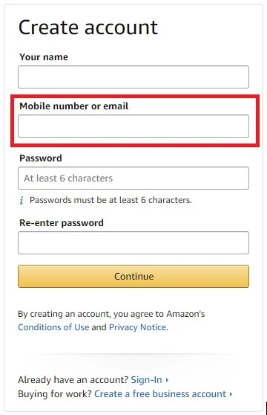
Task: Click the Already have an account? text
Action: pos(73,380)
